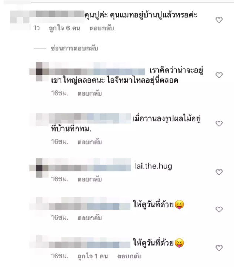
Task: View the 6 likes on top comment
Action: (64, 28)
